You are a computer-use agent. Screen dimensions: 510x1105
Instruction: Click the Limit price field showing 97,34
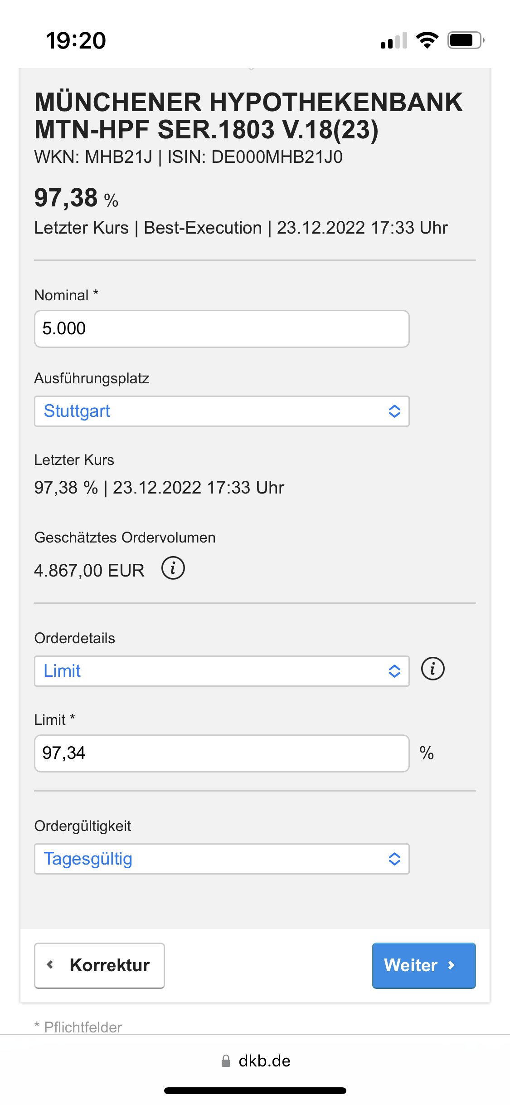coord(222,753)
